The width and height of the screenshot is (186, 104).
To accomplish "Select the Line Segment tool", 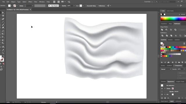I will [x=3, y=22].
